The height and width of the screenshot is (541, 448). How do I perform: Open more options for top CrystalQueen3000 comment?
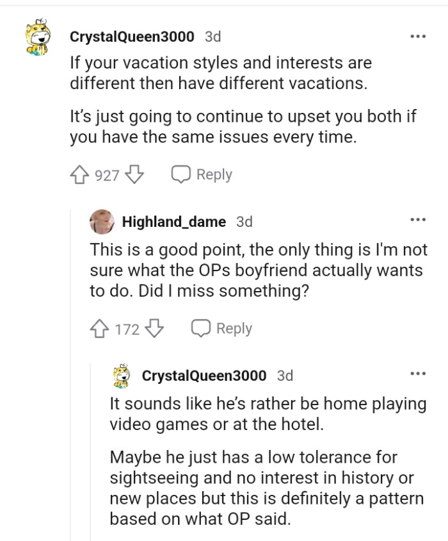(418, 37)
